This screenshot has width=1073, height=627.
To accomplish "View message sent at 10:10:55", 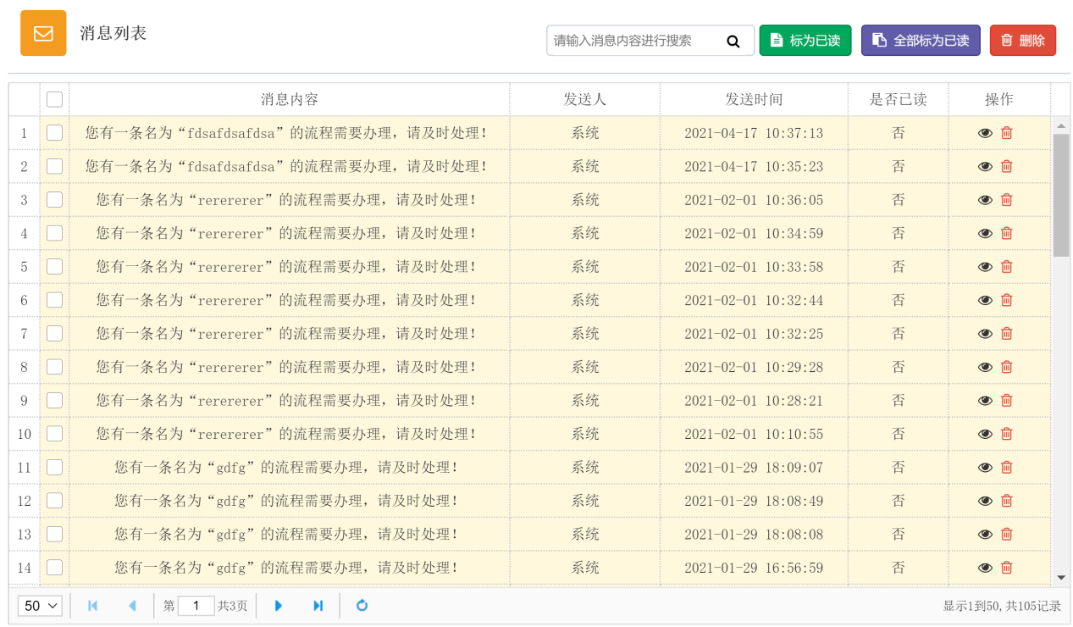I will pyautogui.click(x=985, y=435).
